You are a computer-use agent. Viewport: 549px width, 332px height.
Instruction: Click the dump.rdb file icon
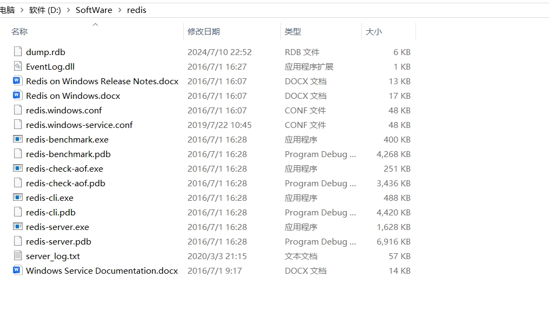[18, 51]
